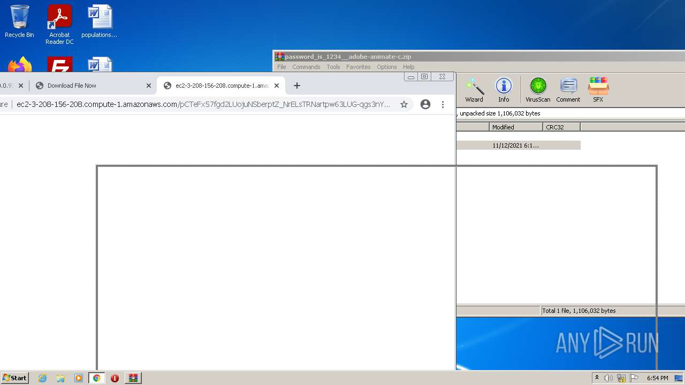Close the ec2-3-208-156-208 Chrome tab

[277, 86]
